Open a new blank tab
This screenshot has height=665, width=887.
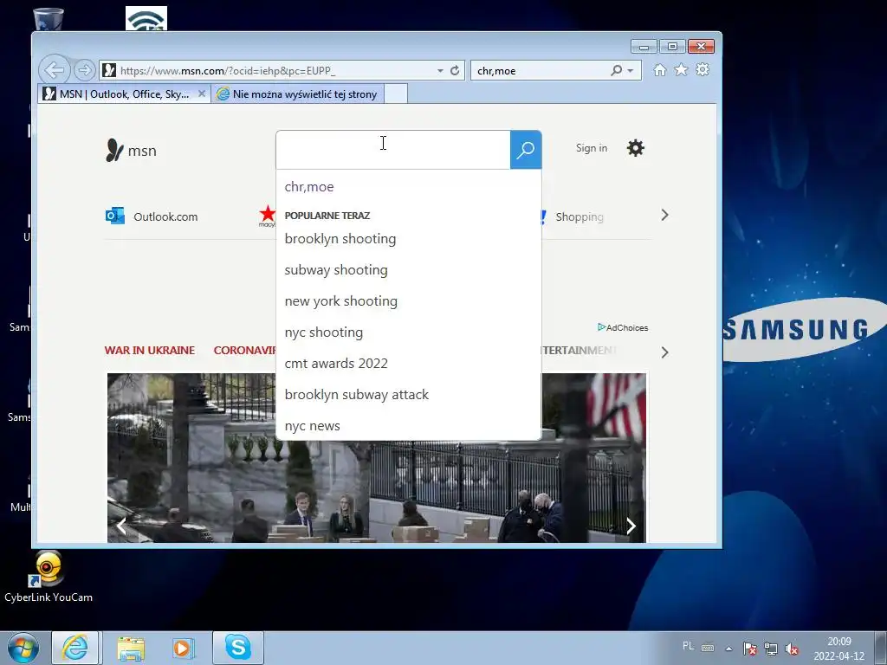pyautogui.click(x=396, y=94)
